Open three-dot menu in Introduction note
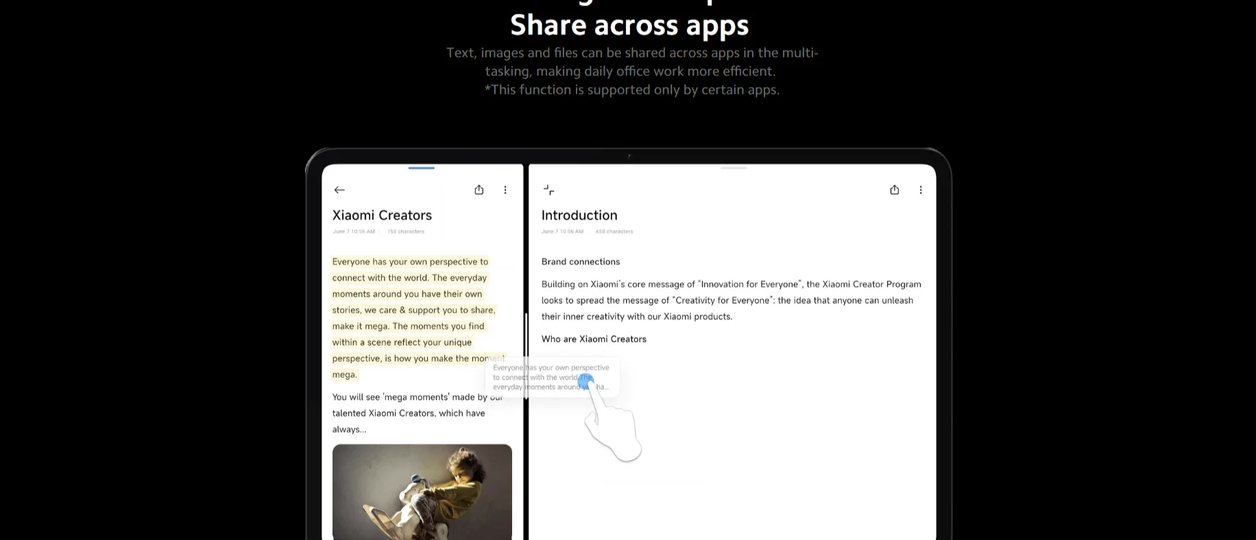Screen dimensions: 1256x540 921,190
